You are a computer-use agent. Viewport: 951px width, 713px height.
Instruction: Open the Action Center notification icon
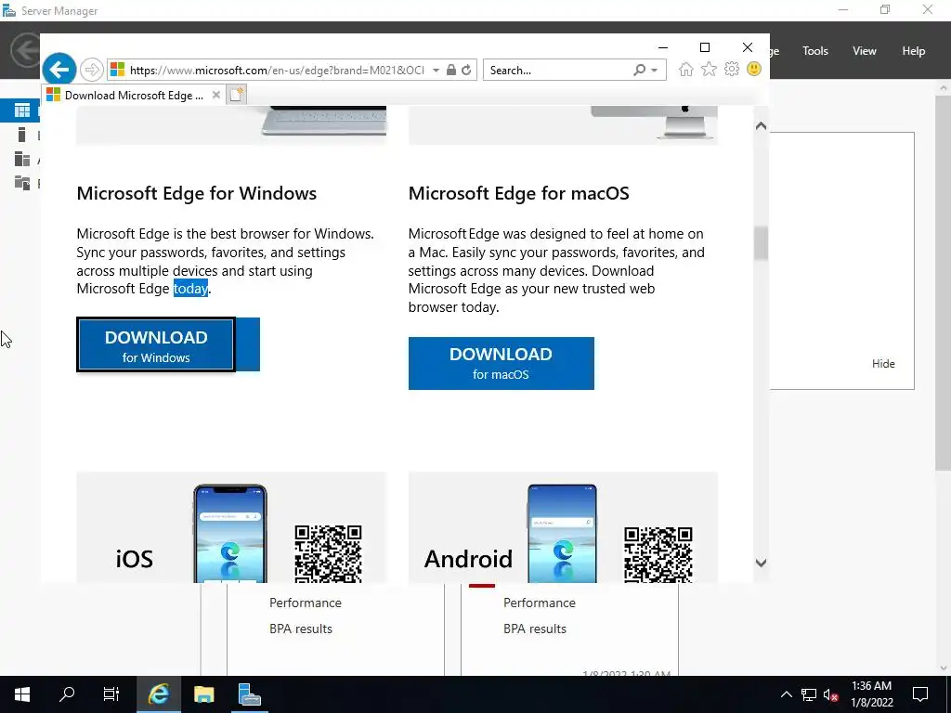(x=920, y=694)
